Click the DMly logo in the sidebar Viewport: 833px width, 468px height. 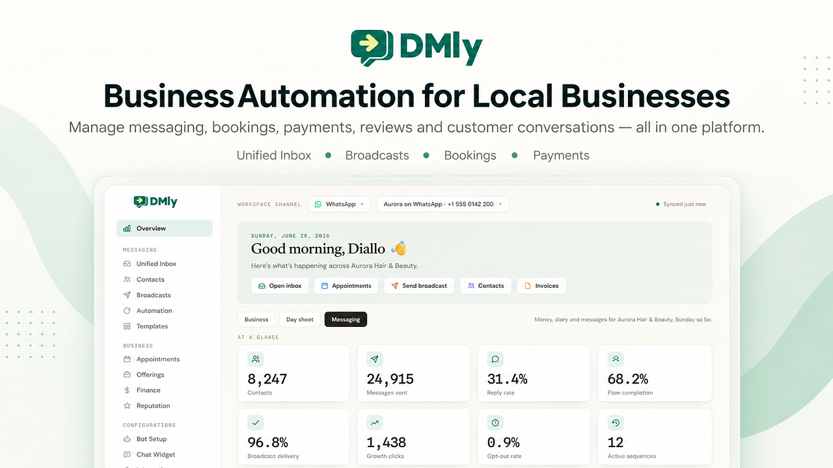tap(156, 202)
